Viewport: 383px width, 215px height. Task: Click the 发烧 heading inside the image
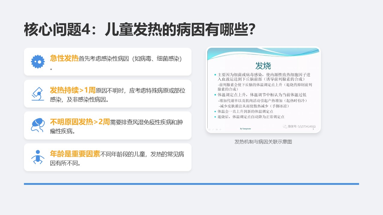coord(263,65)
